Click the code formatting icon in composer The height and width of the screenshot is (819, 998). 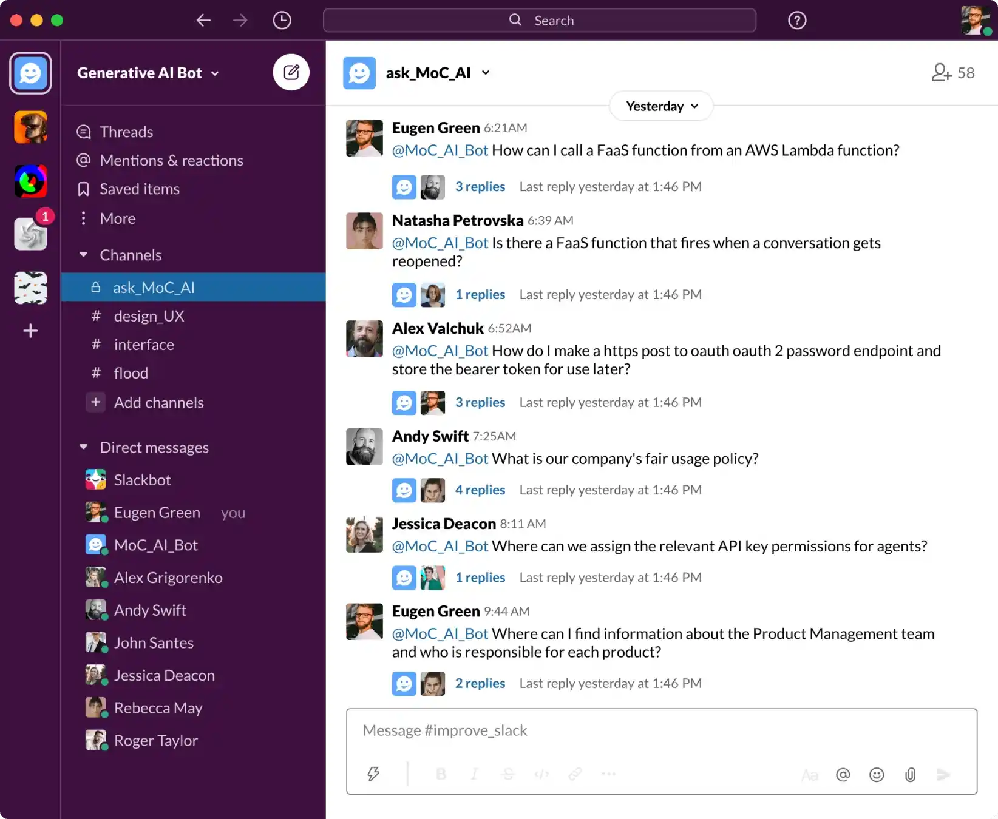point(541,774)
